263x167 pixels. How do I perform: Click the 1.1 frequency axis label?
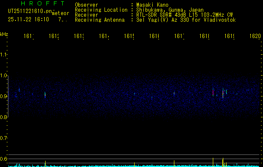pos(3,54)
